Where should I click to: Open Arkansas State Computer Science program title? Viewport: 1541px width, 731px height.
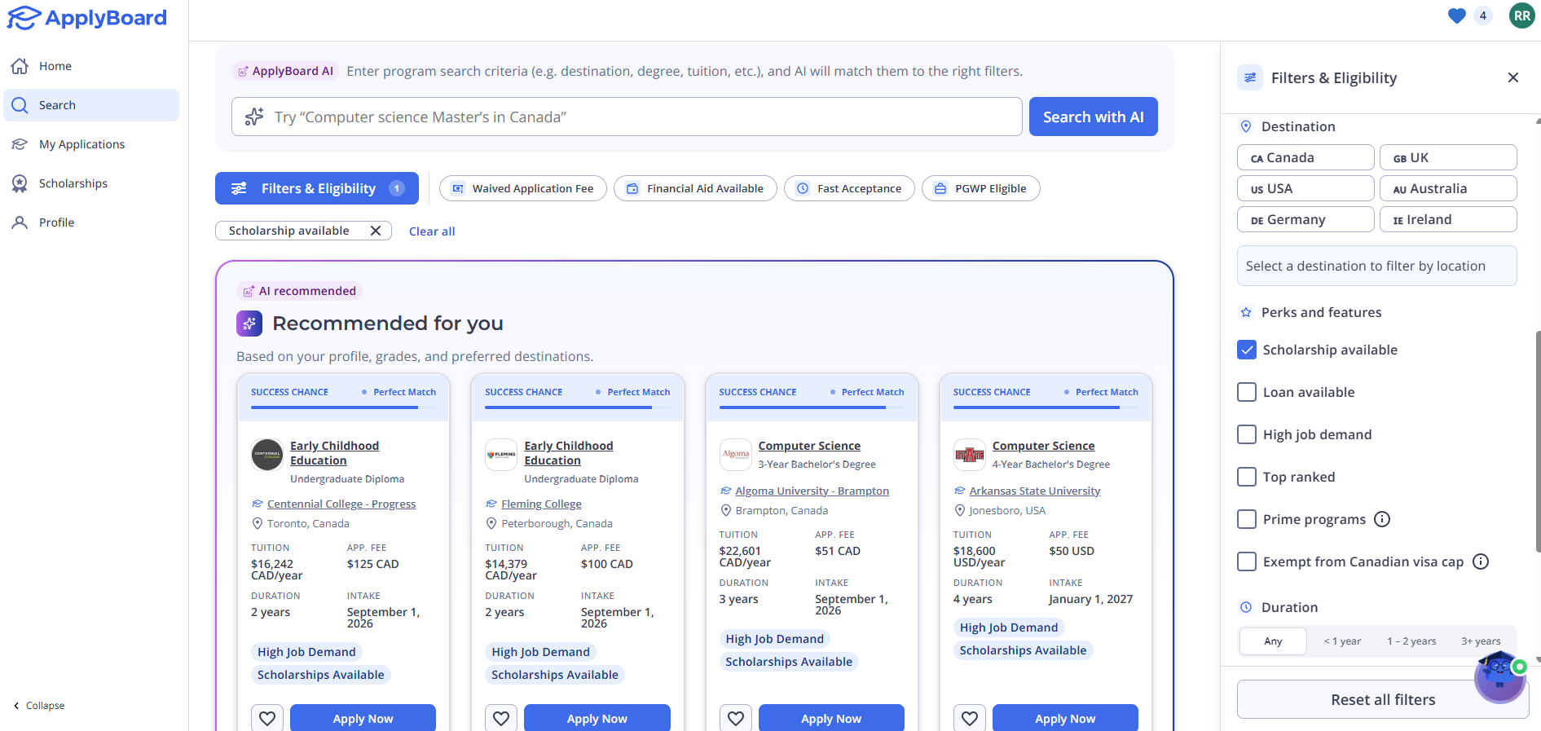pyautogui.click(x=1043, y=446)
